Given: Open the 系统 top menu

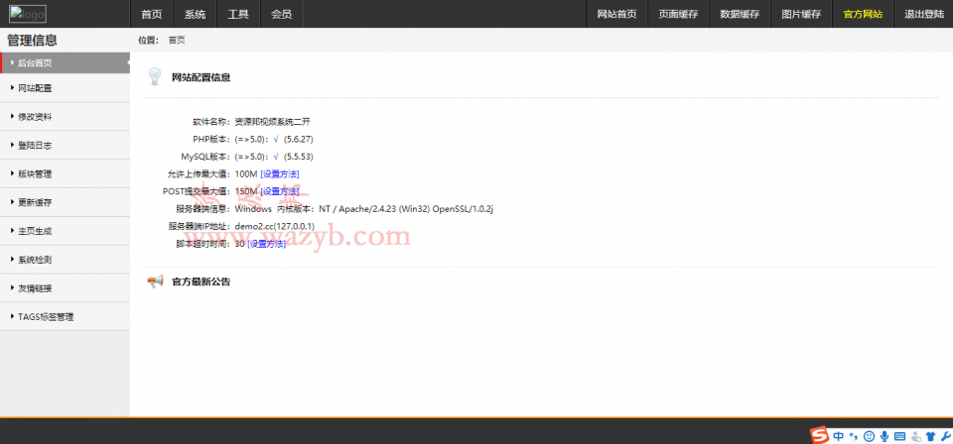Looking at the screenshot, I should tap(196, 14).
